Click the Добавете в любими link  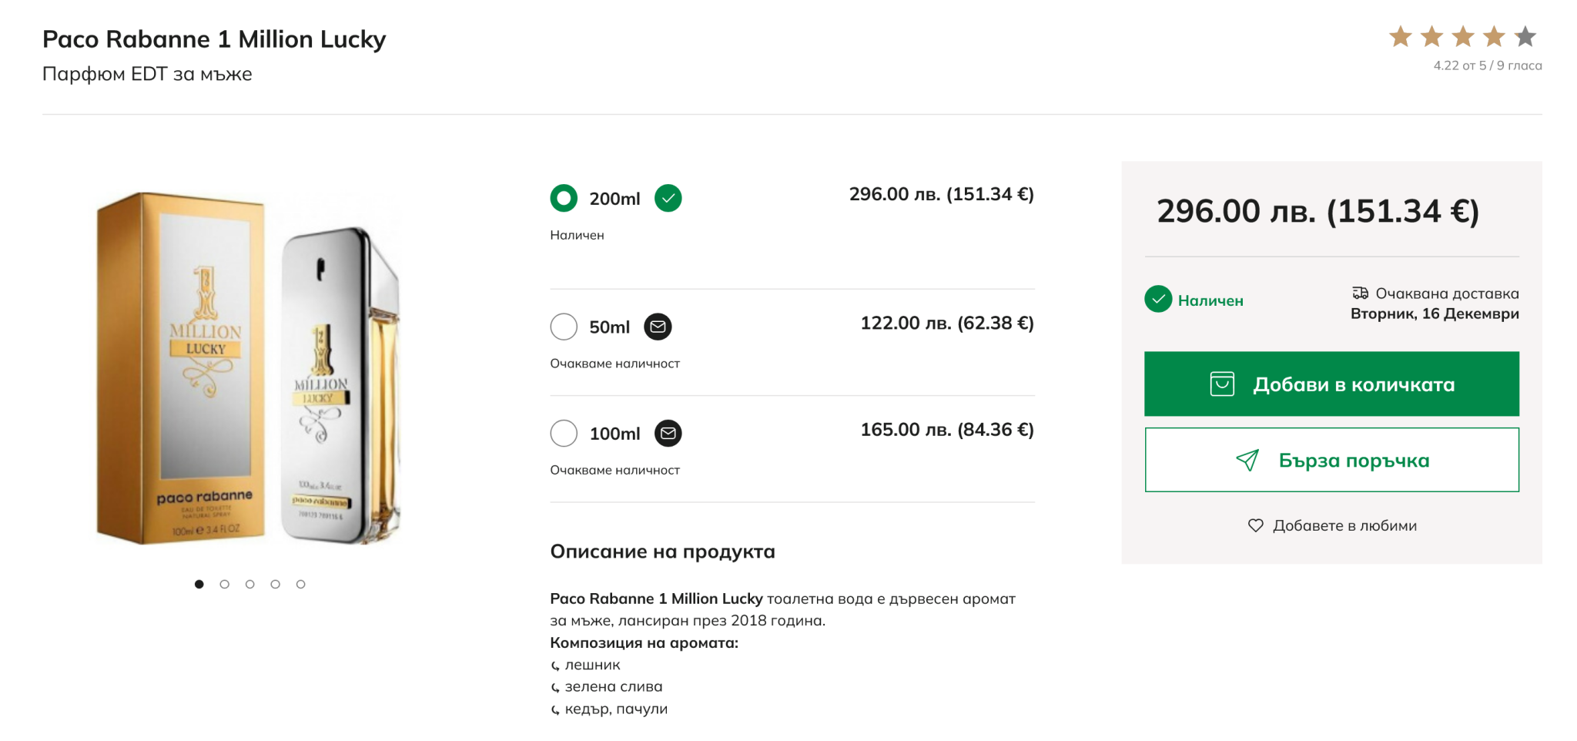[x=1344, y=525]
